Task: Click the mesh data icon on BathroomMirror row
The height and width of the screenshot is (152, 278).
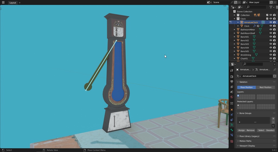Action: point(260,30)
